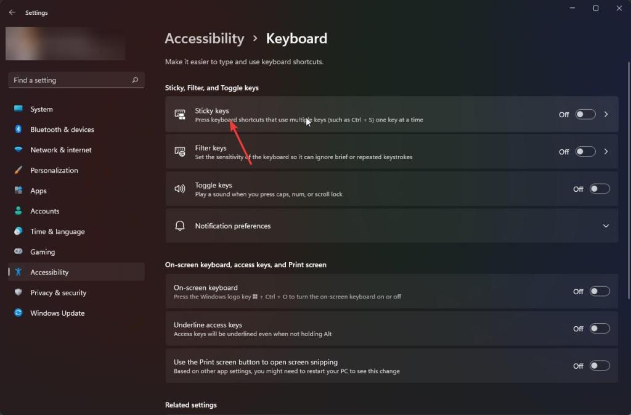Screen dimensions: 631x415
Task: Open the System settings category
Action: click(41, 109)
